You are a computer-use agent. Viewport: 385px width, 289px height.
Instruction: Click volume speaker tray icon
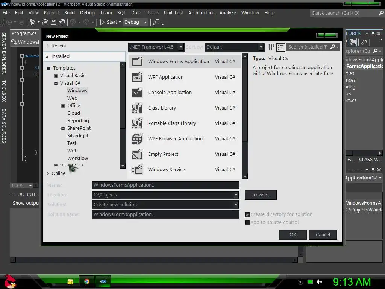[x=319, y=282]
